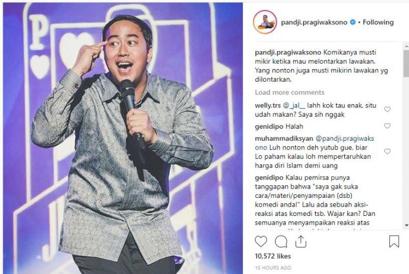Like muhammadiksyan's comment
This screenshot has height=274, width=409.
[x=388, y=151]
